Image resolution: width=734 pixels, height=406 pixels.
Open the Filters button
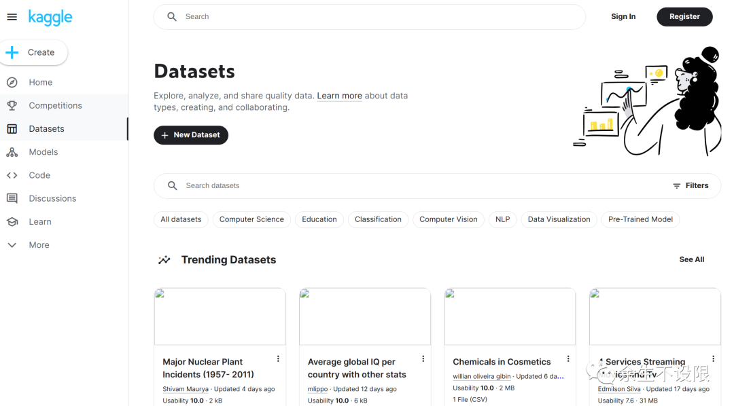tap(691, 186)
